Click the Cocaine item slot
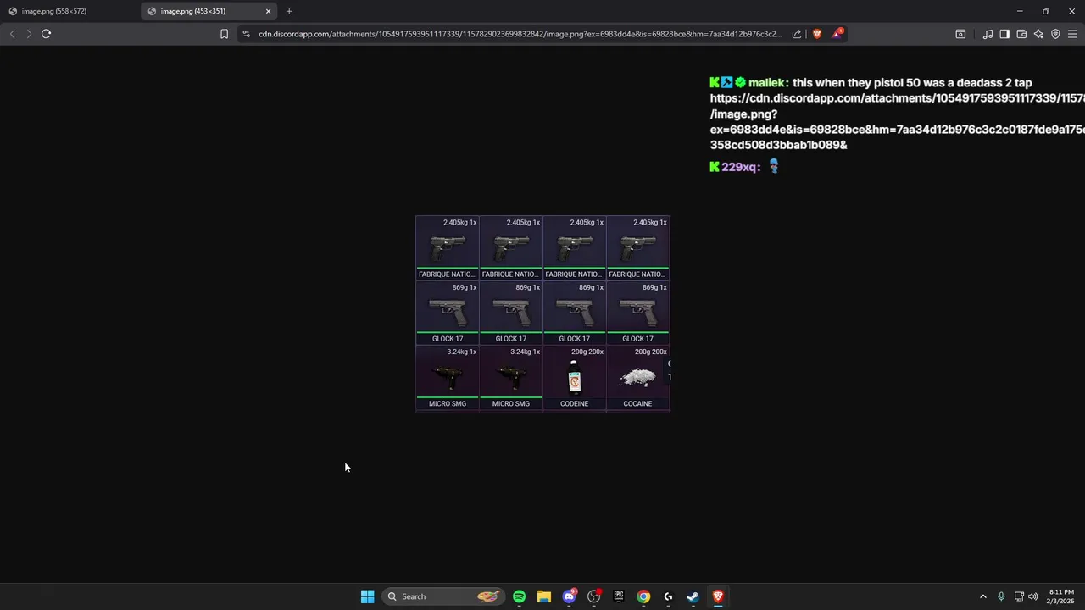 pos(637,377)
